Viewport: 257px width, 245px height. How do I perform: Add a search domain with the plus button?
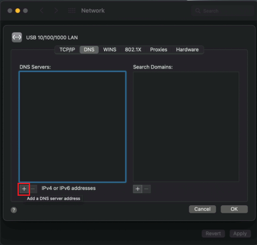pyautogui.click(x=137, y=189)
